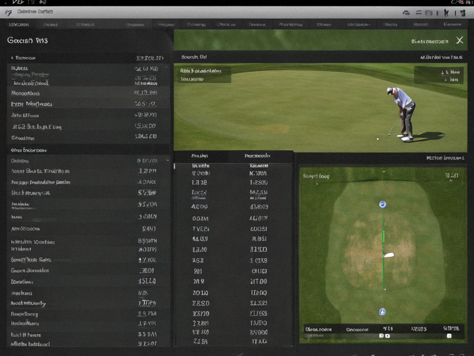Switch to the left tab above the numbers table
The width and height of the screenshot is (474, 356).
(x=200, y=156)
